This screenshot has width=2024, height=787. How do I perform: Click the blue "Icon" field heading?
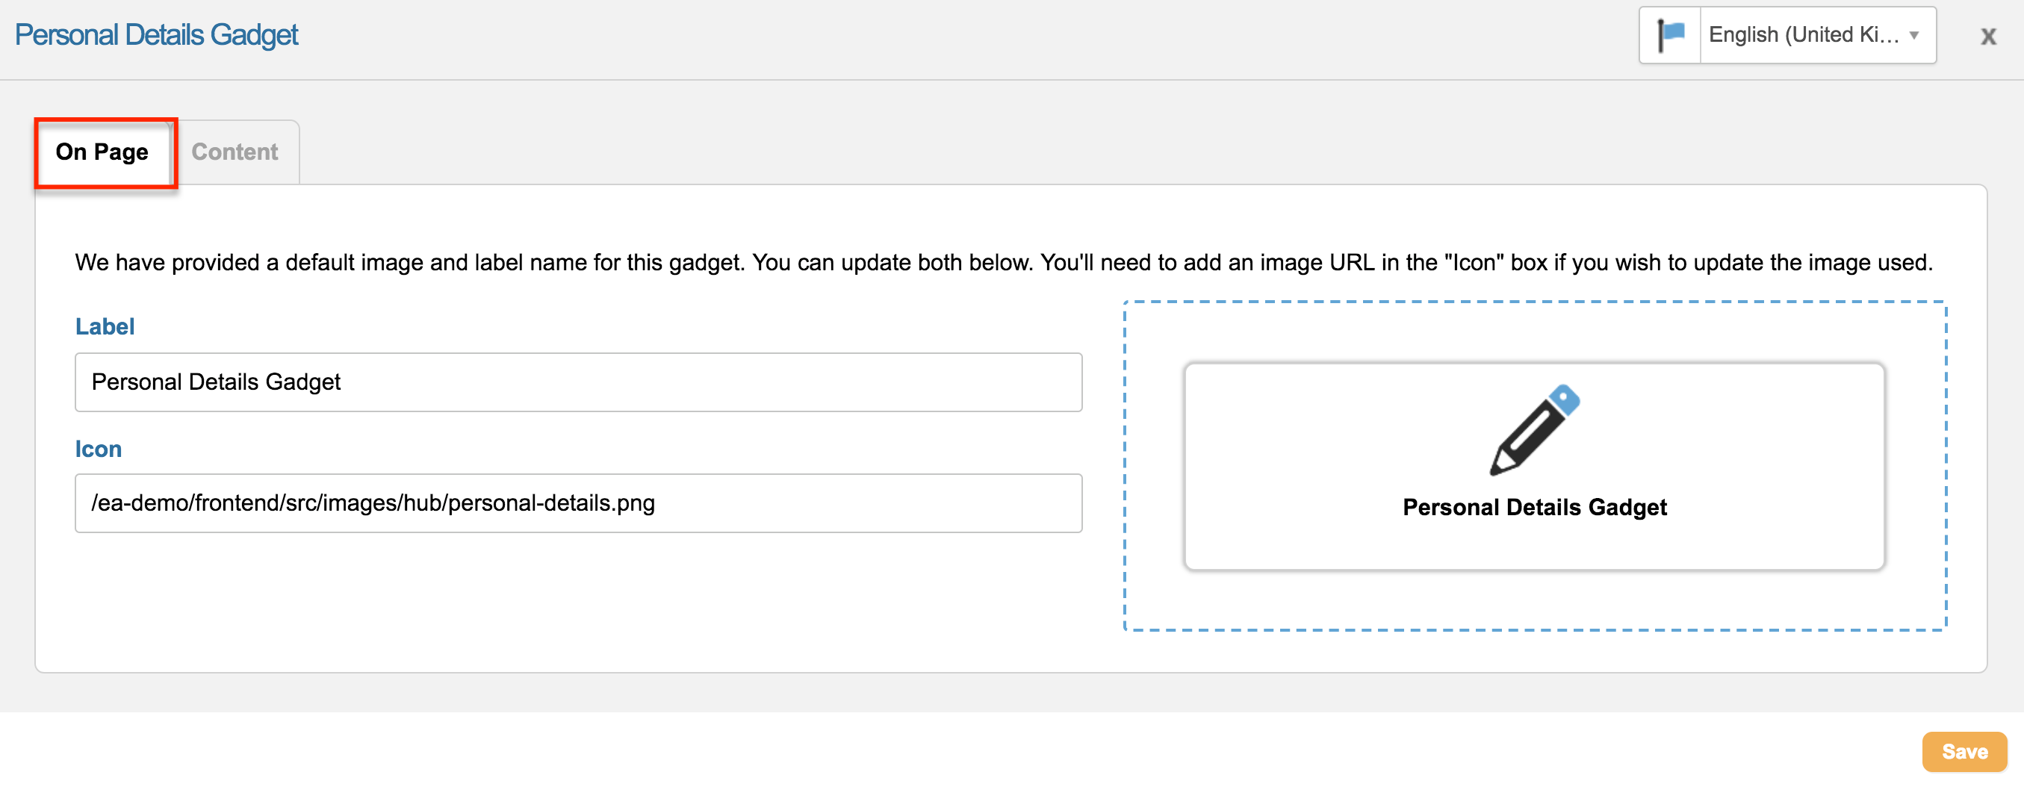click(99, 450)
